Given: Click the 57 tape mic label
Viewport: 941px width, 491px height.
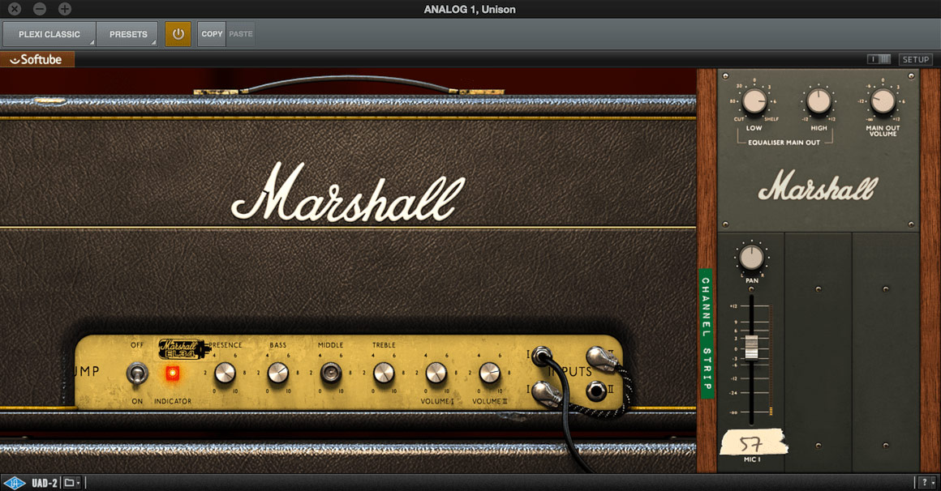Looking at the screenshot, I should (753, 443).
